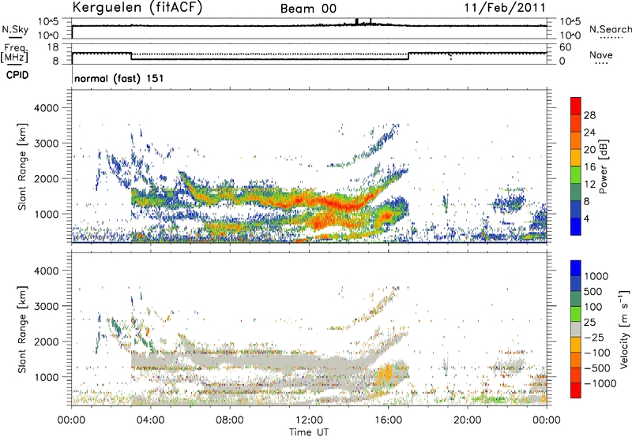Pick the light green segment of the power colorbar
The height and width of the screenshot is (437, 632).
click(576, 175)
